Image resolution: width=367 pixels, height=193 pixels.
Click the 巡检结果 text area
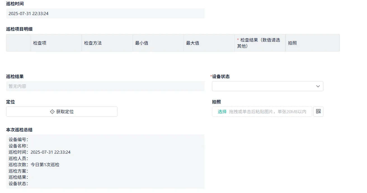click(105, 86)
